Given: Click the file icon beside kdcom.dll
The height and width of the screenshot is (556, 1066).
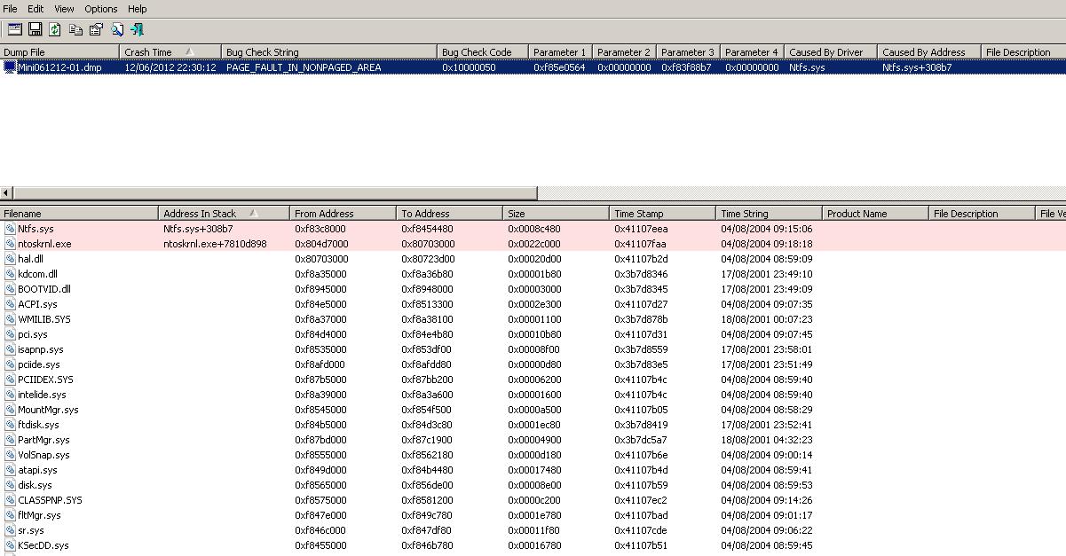Looking at the screenshot, I should point(10,274).
